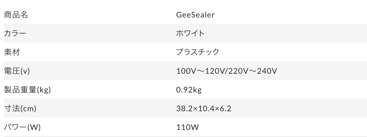Click the 100V～120V portion of voltage

tap(198, 71)
